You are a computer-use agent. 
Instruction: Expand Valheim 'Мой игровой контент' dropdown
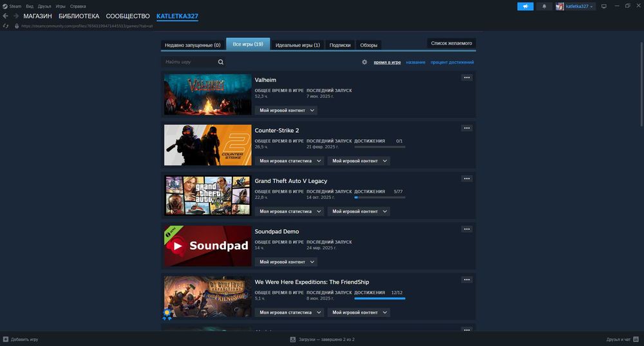tap(286, 110)
